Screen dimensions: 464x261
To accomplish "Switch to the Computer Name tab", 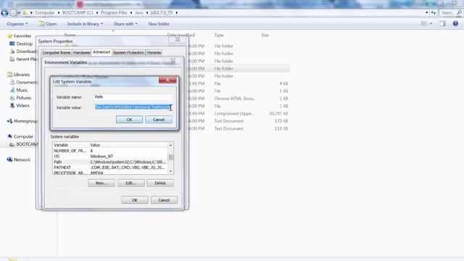I will tap(57, 52).
